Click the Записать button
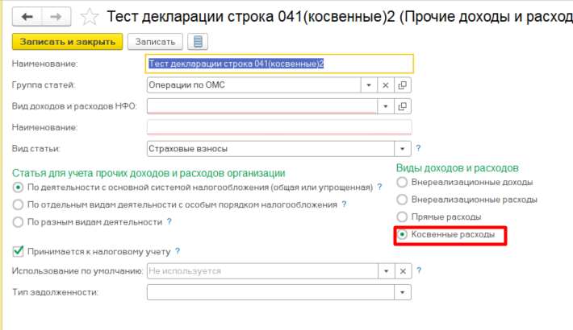 156,41
